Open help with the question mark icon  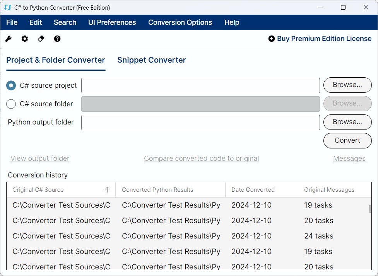coord(57,39)
